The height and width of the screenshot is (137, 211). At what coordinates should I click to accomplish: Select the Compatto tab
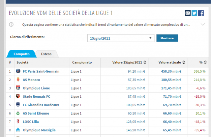pyautogui.click(x=21, y=54)
